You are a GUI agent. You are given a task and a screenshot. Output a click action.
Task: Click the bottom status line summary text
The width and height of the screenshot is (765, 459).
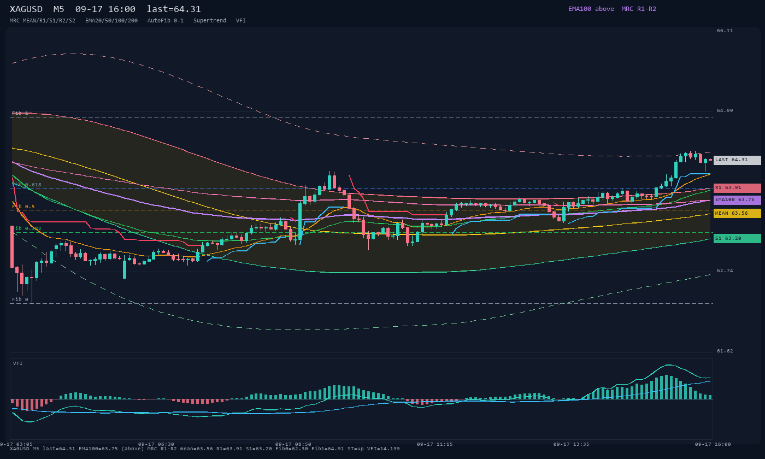click(205, 449)
